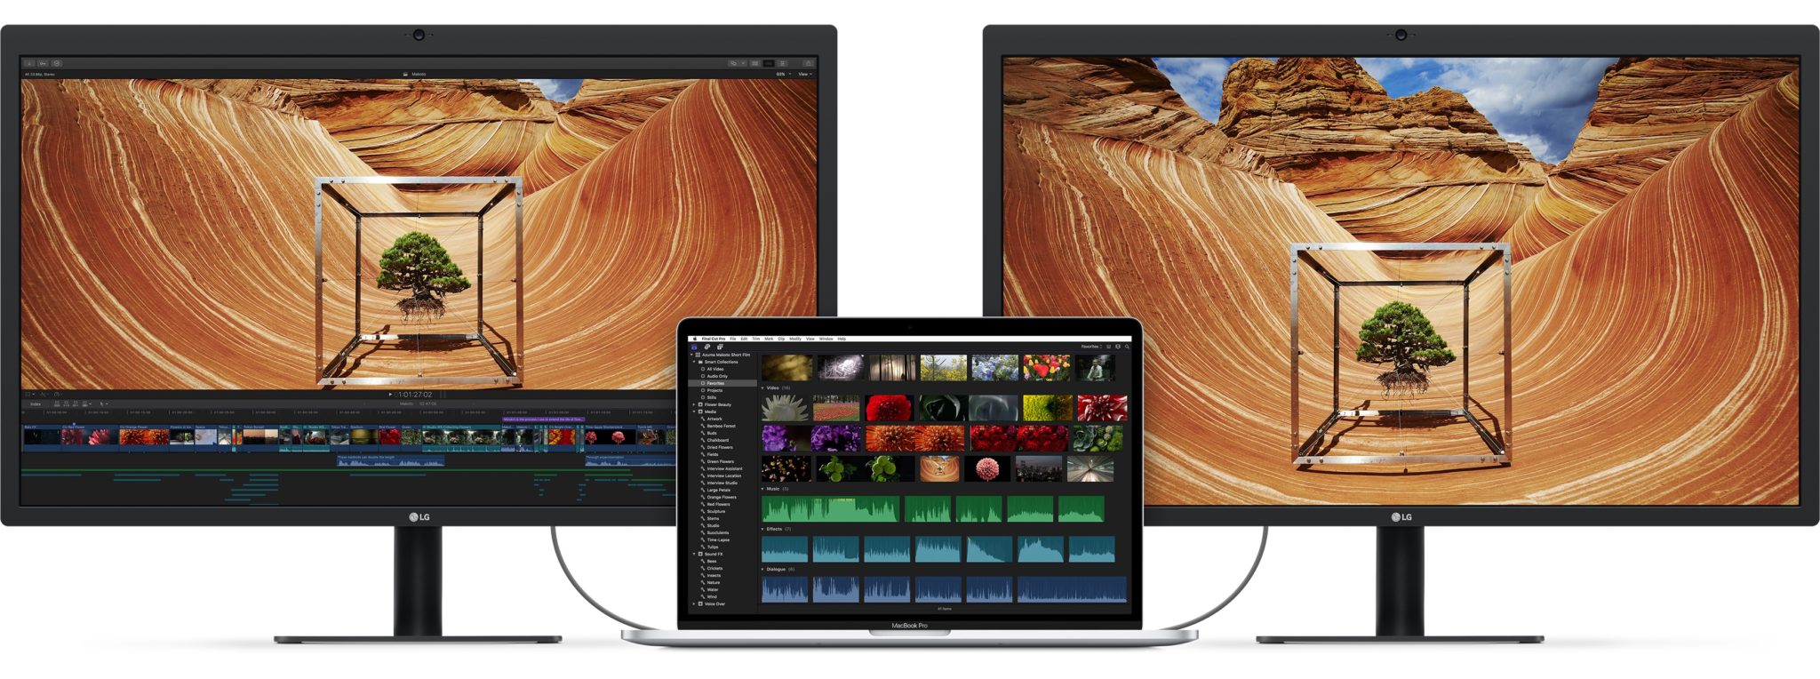Viewport: 1820px width, 679px height.
Task: Select the Audio Only smart collection
Action: tap(717, 376)
